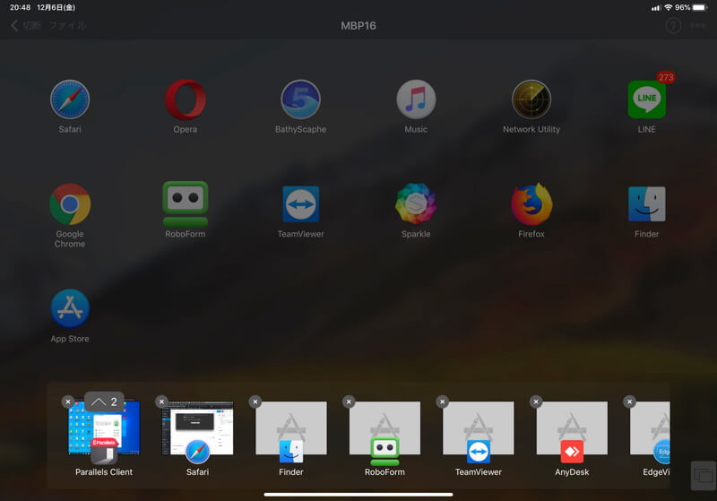Switch to the Finder window thumbnail
Viewport: 717px width, 501px height.
[291, 428]
